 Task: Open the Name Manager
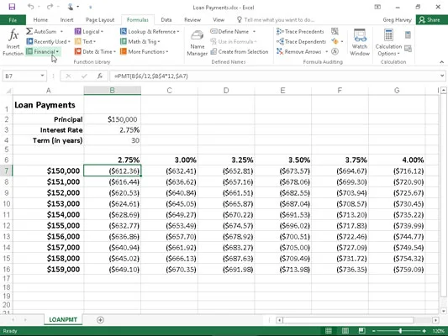click(x=198, y=43)
